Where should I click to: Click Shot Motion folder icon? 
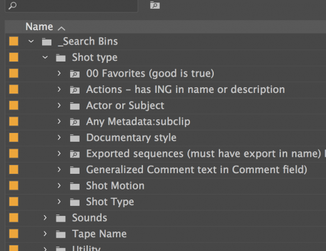point(75,186)
